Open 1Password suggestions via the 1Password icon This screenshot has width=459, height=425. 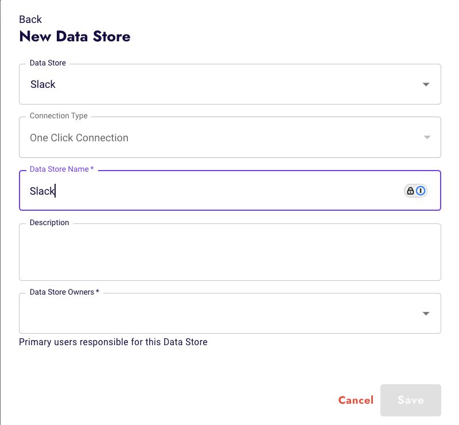[421, 190]
